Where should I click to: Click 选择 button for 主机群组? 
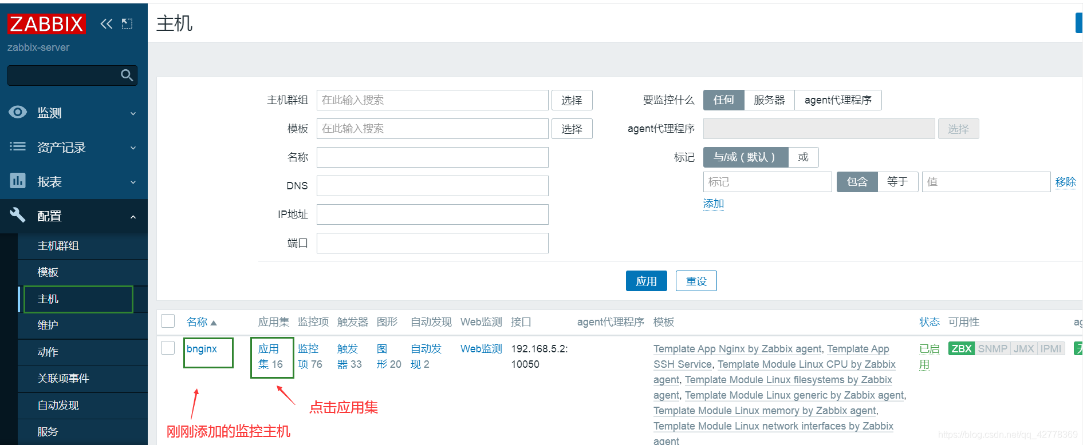[572, 100]
